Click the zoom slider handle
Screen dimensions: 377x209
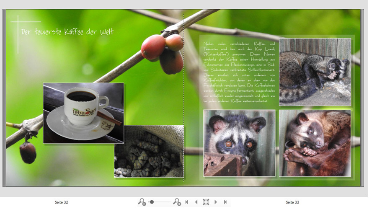(152, 202)
